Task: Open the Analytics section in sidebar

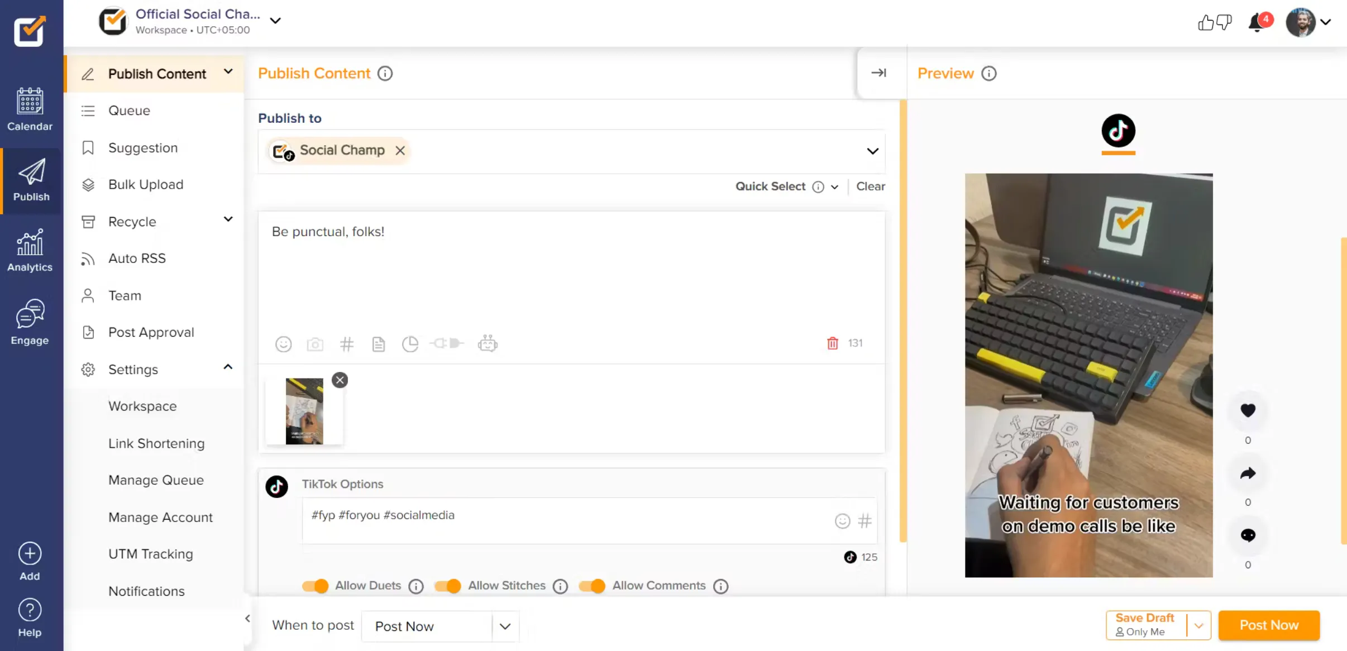Action: coord(30,251)
